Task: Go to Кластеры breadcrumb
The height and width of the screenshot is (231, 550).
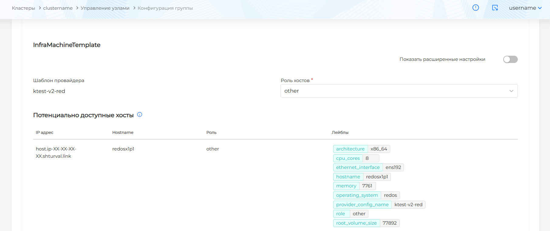Action: tap(23, 8)
